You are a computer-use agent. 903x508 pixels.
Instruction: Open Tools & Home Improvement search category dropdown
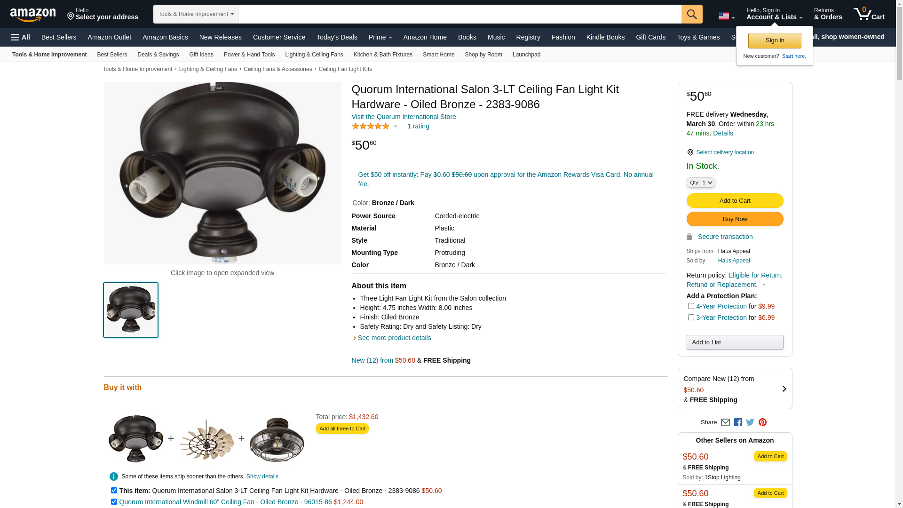coord(196,14)
